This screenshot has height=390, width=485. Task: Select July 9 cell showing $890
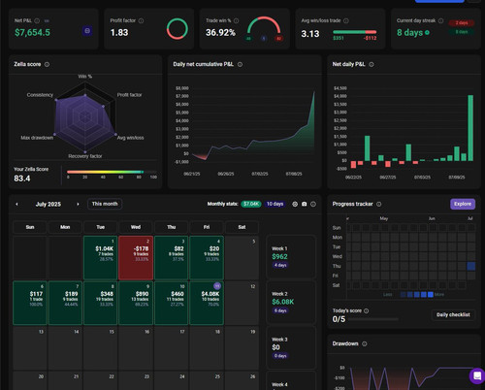click(136, 303)
